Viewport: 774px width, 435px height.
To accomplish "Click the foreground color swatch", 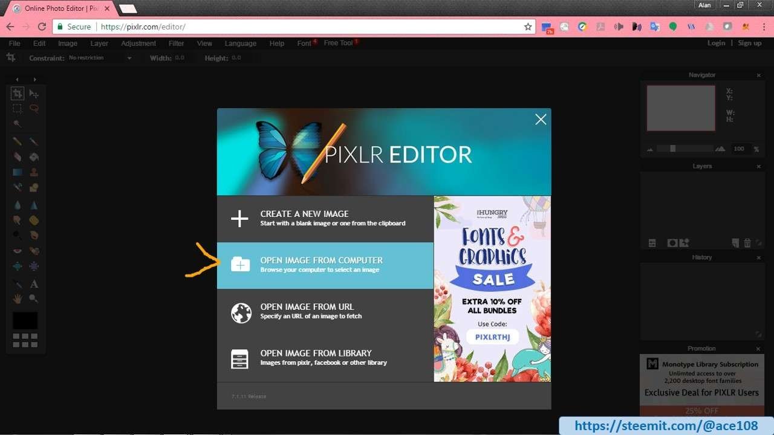I will point(25,320).
